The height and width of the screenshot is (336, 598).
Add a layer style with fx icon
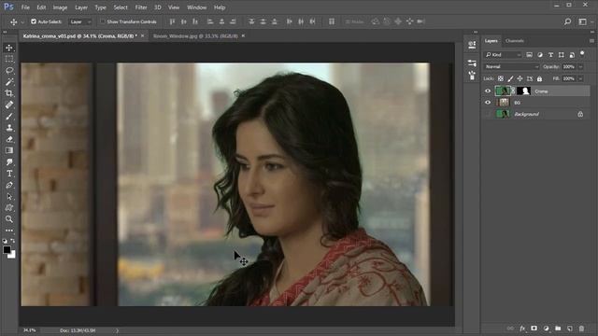(x=522, y=328)
